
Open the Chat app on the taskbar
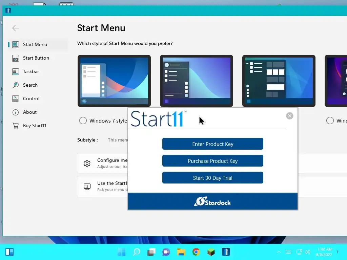pyautogui.click(x=166, y=252)
